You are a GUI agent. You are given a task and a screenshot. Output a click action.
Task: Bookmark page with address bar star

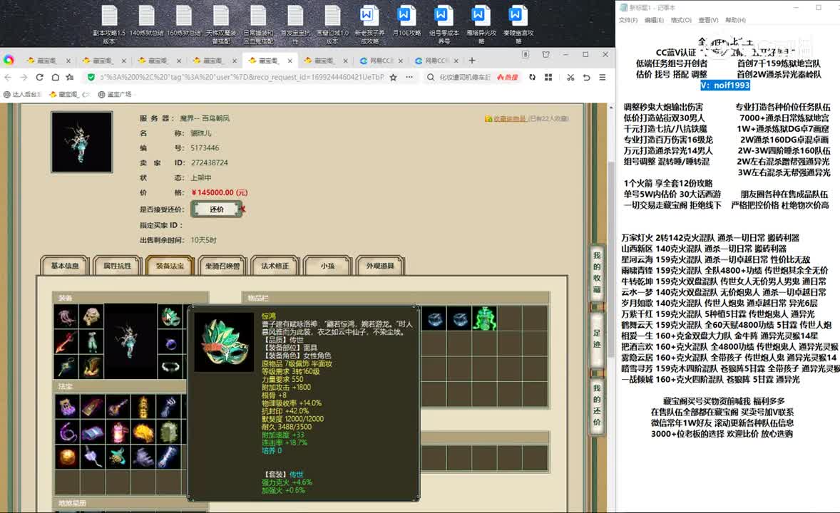point(393,77)
